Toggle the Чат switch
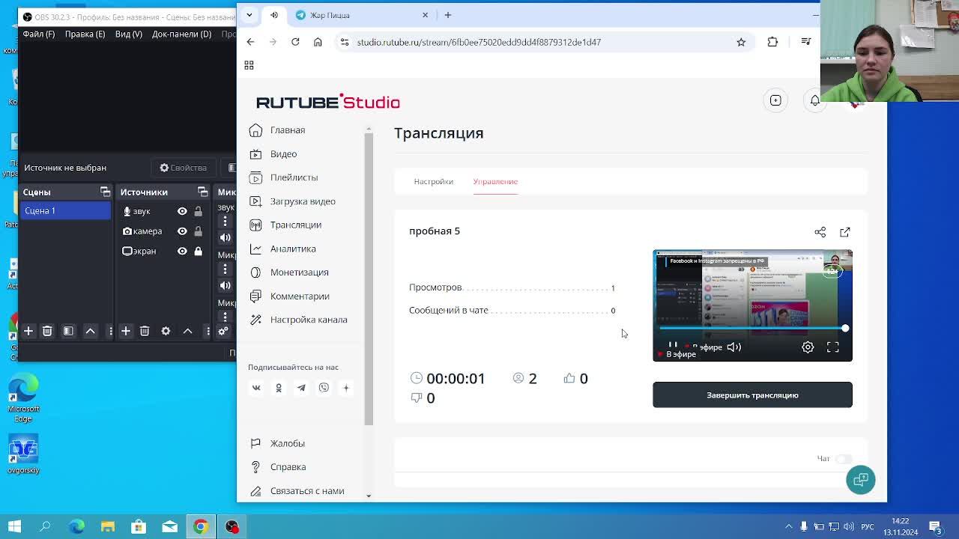The width and height of the screenshot is (959, 539). 844,459
